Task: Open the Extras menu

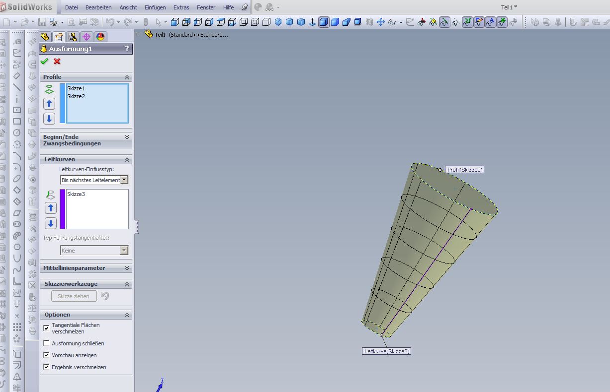Action: [x=181, y=7]
